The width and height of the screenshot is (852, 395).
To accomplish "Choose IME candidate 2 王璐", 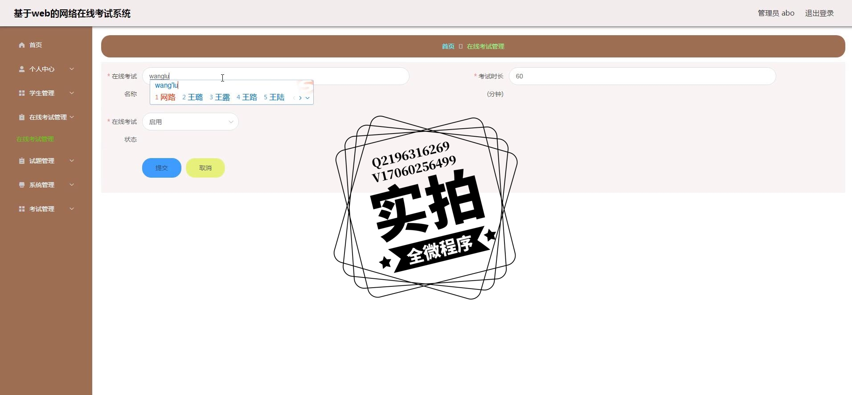I will point(193,97).
